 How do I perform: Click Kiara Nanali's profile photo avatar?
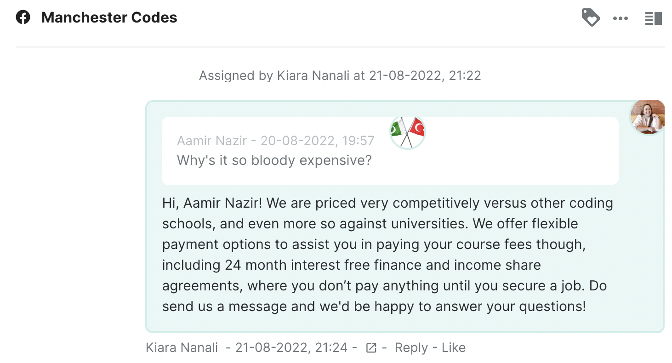(647, 117)
